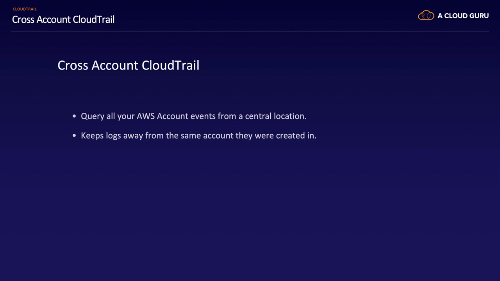The image size is (500, 281).
Task: Click "CloudTrail" in the large slide heading
Action: tap(170, 65)
